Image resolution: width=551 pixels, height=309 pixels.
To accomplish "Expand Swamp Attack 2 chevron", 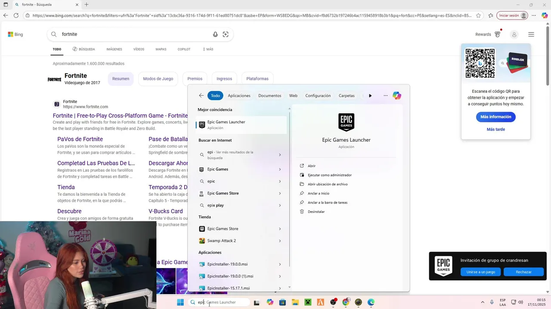I will 280,241.
